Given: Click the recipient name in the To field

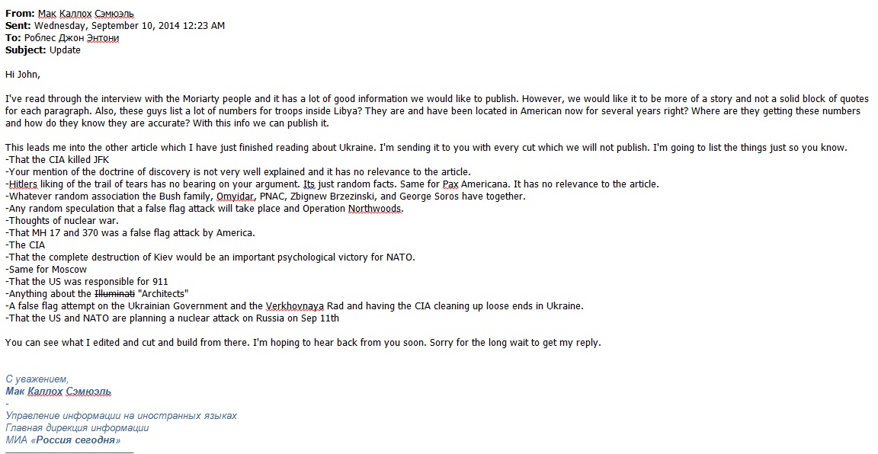Looking at the screenshot, I should pos(72,37).
